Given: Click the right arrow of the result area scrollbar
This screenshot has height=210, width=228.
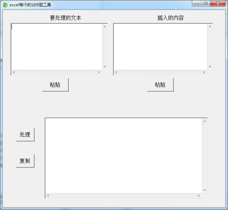Looking at the screenshot, I should (199, 196).
